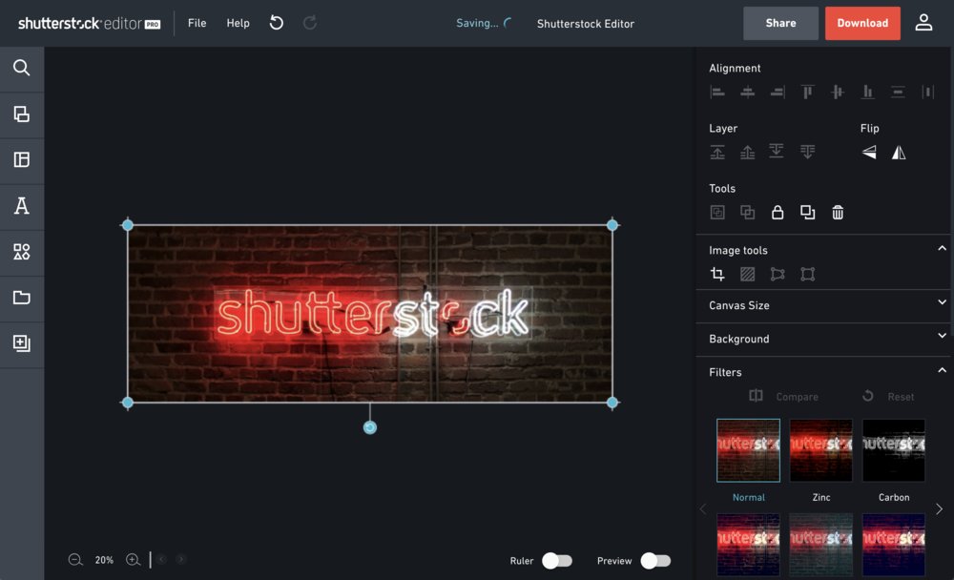Apply the Zinc filter thumbnail
This screenshot has height=580, width=954.
[x=820, y=450]
